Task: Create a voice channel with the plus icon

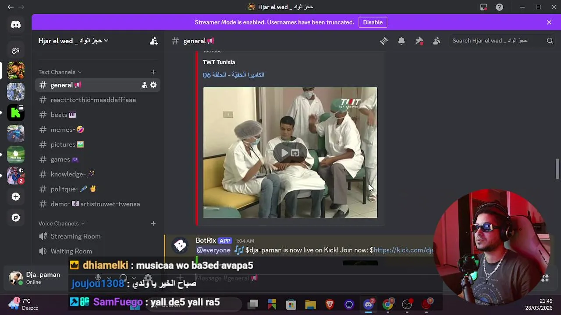Action: click(x=153, y=224)
